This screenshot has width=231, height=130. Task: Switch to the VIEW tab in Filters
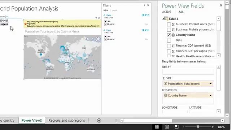106,10
